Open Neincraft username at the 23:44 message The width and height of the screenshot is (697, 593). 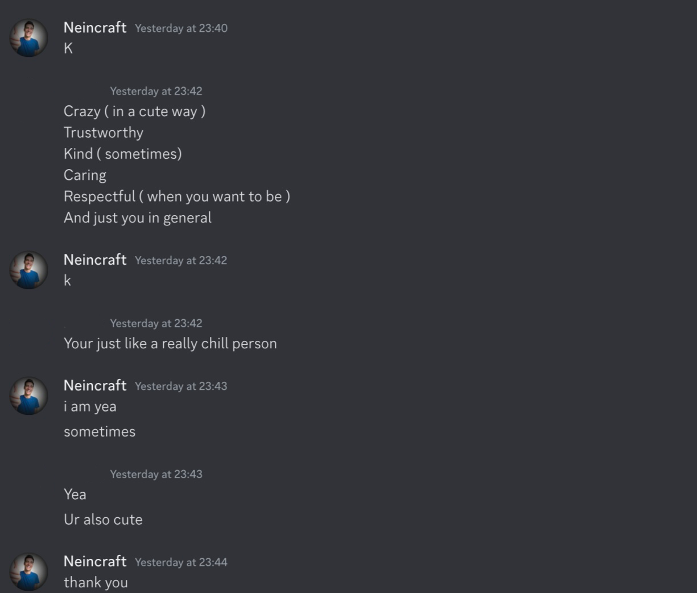(95, 561)
